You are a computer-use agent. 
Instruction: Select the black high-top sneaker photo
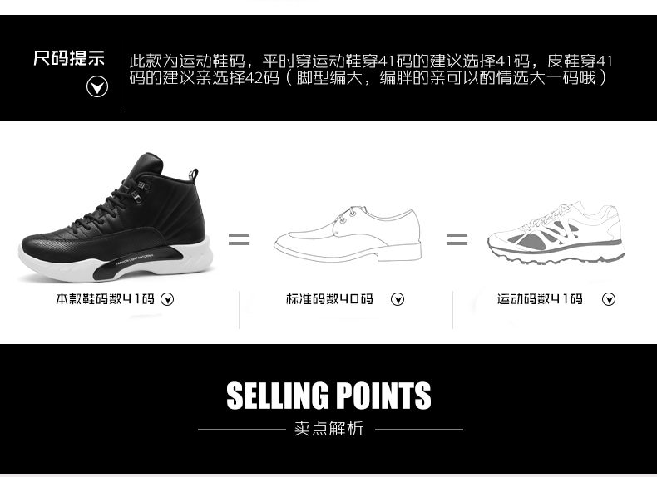pyautogui.click(x=116, y=217)
